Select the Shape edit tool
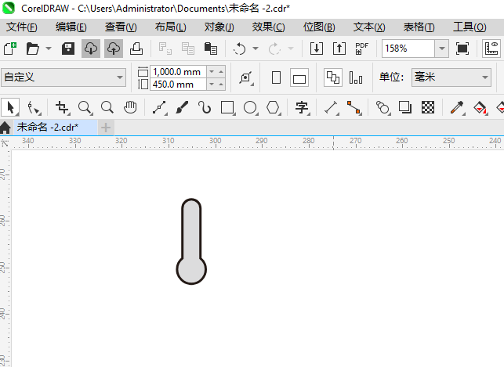Viewport: 504px width, 367px height. pos(34,107)
